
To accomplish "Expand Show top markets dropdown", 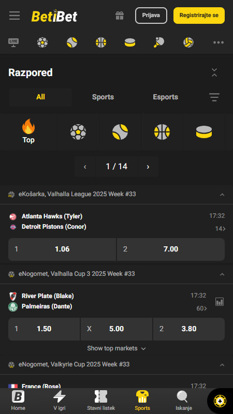I will [x=116, y=348].
